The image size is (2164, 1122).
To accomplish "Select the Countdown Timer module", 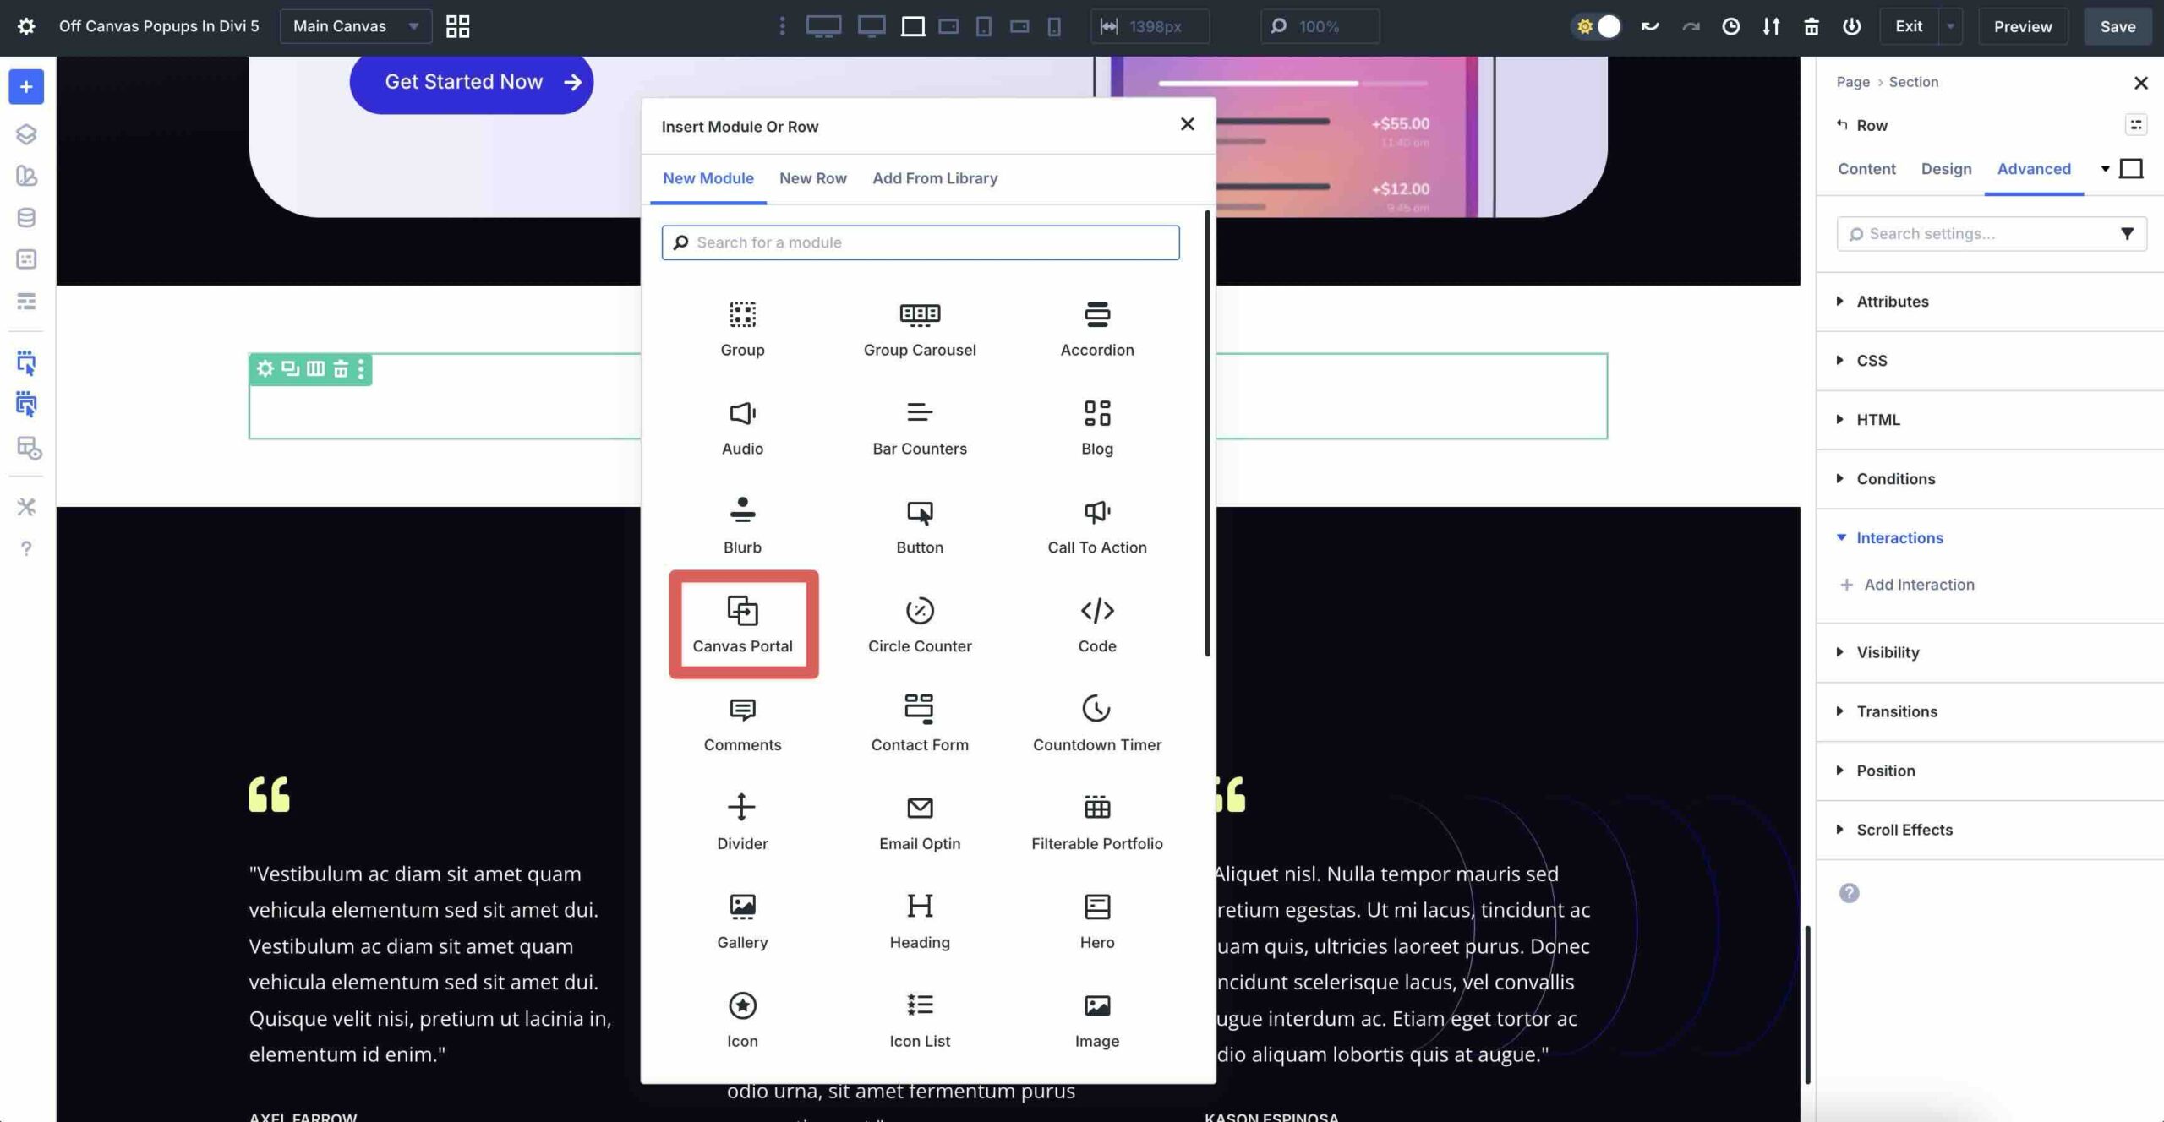I will pyautogui.click(x=1096, y=722).
